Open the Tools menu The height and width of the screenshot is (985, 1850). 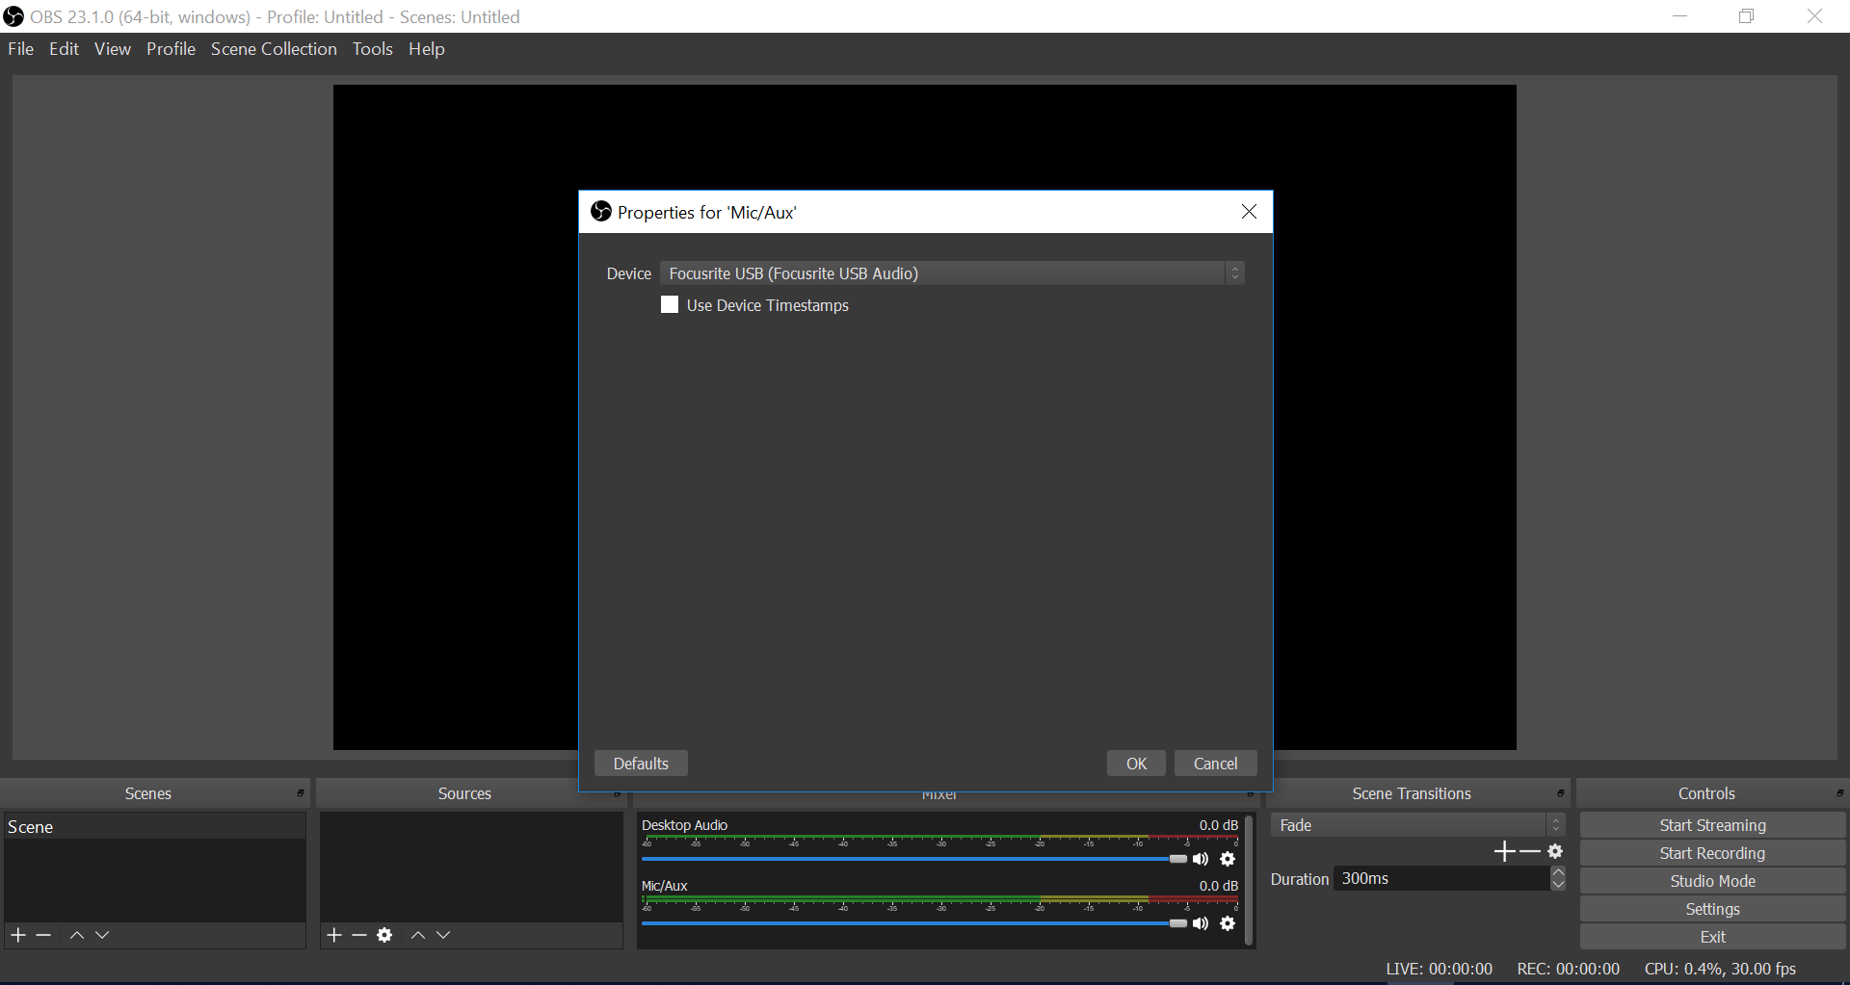tap(372, 48)
